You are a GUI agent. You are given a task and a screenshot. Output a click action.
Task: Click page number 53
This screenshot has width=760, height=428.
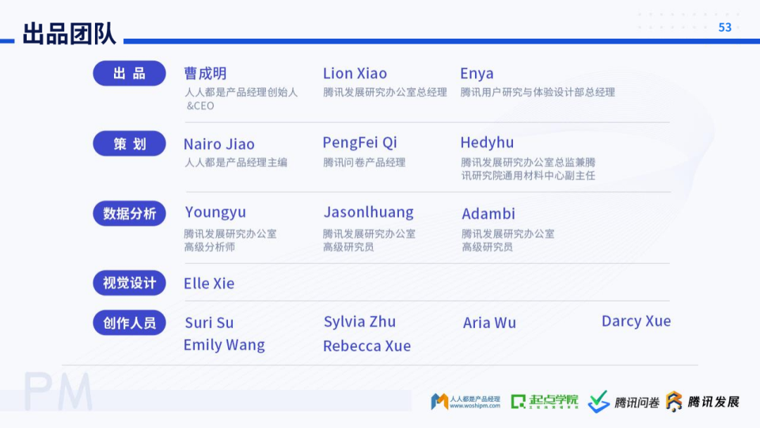click(725, 27)
